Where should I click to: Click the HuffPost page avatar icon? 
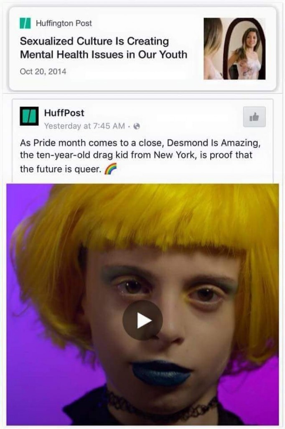[29, 116]
